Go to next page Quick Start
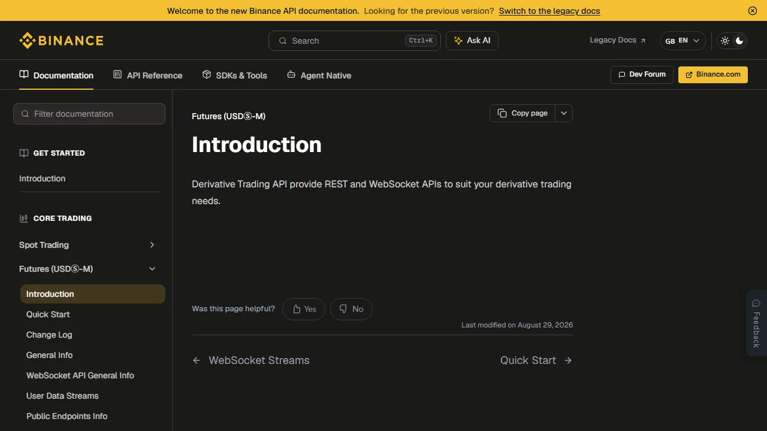Screen dimensions: 767x431 click(x=536, y=360)
